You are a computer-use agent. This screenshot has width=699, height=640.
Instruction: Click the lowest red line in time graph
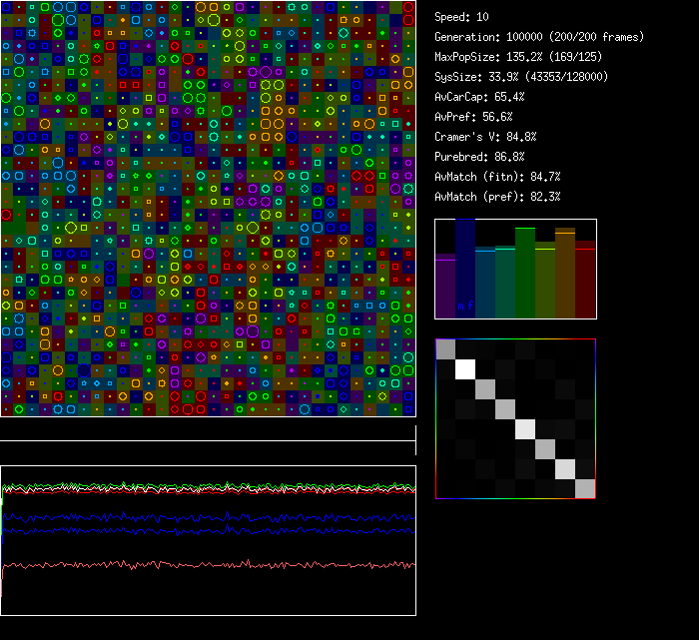[x=200, y=565]
